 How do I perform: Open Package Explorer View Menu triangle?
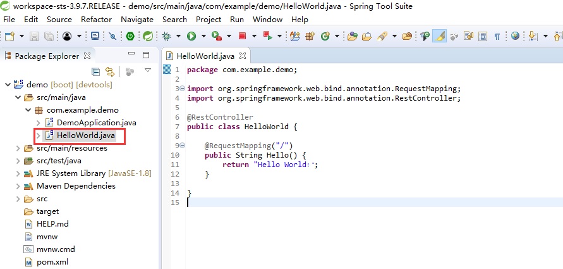click(x=148, y=70)
